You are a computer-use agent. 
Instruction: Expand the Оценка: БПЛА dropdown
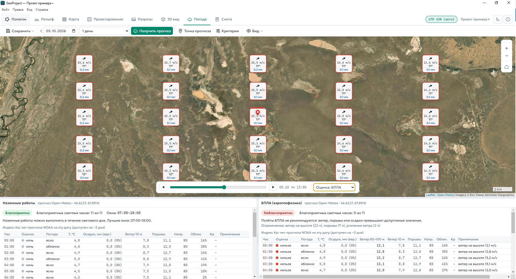click(334, 187)
